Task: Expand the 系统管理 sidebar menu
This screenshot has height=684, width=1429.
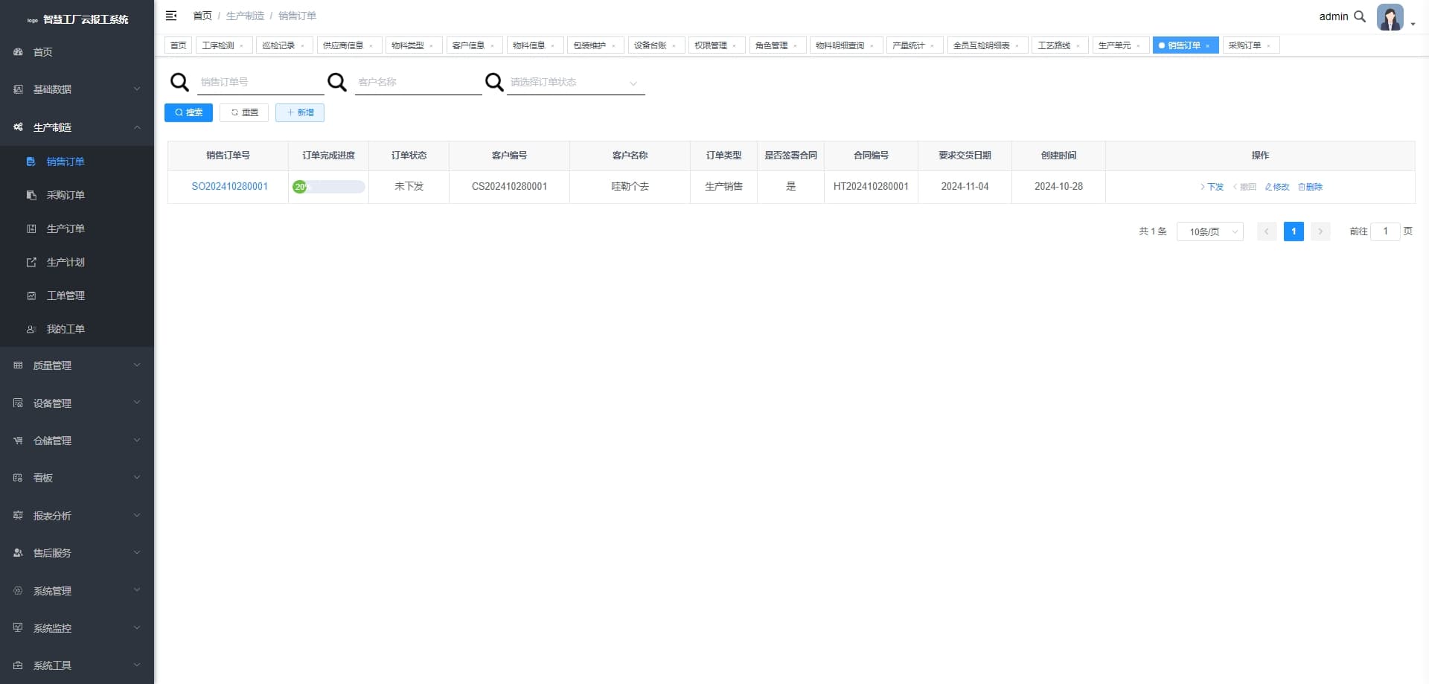Action: (x=77, y=591)
